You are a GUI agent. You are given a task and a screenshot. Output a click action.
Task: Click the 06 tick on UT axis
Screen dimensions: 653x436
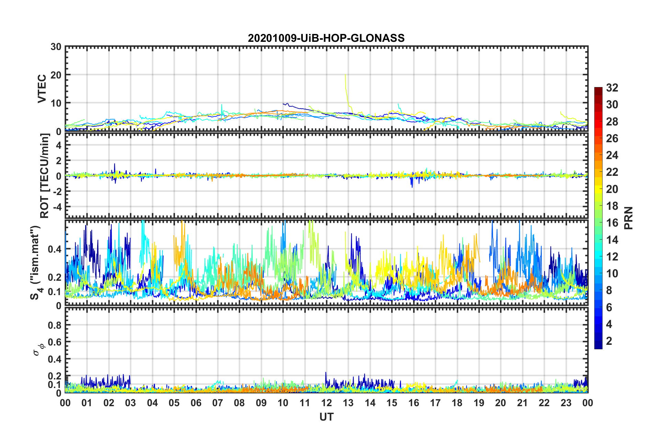point(196,403)
